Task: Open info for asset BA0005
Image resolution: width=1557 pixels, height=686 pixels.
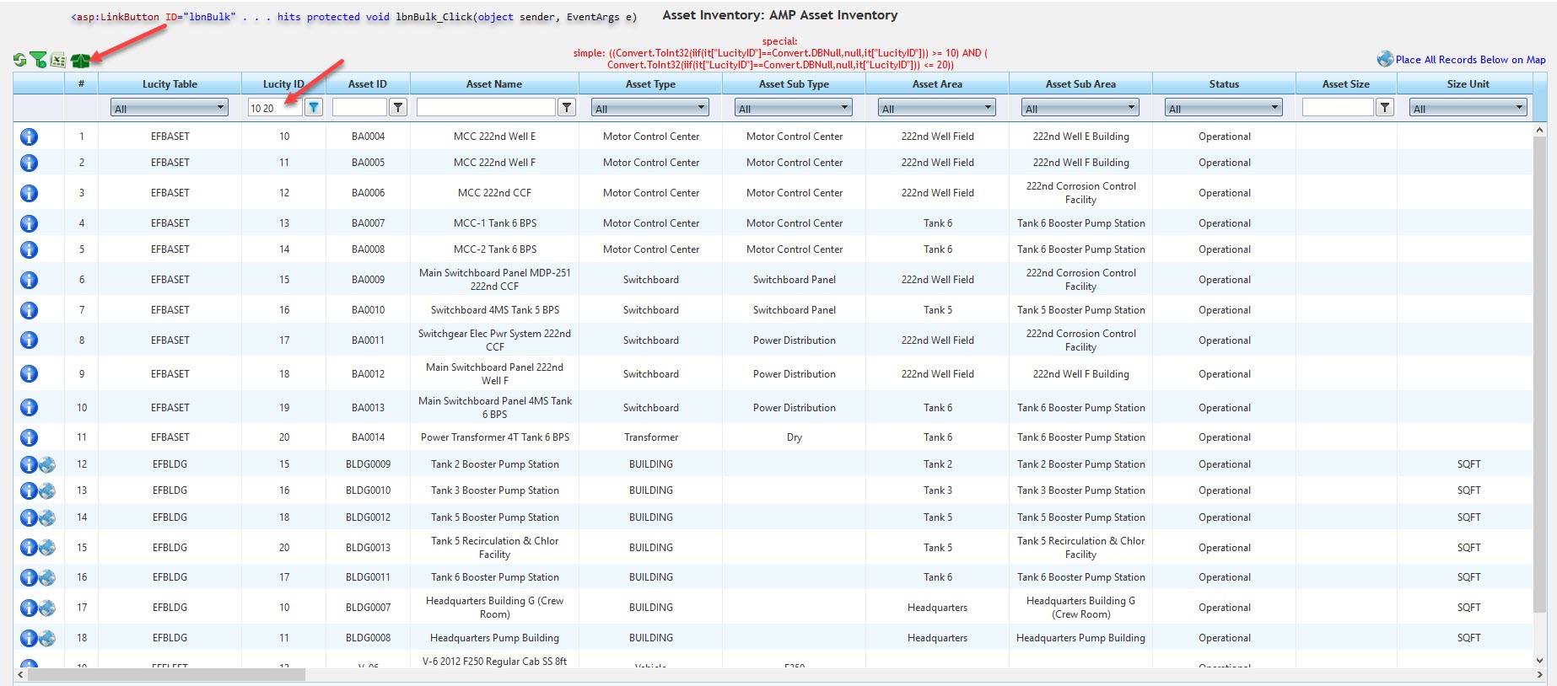Action: click(x=29, y=163)
